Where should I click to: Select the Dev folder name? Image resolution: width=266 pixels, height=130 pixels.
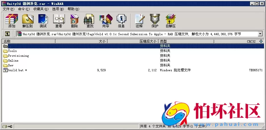11,65
